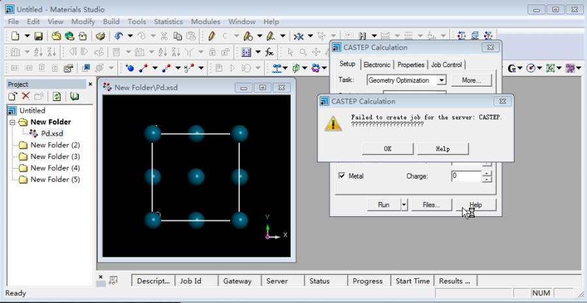The width and height of the screenshot is (587, 303).
Task: Click the H bond hydrogen tool icon
Action: (189, 68)
